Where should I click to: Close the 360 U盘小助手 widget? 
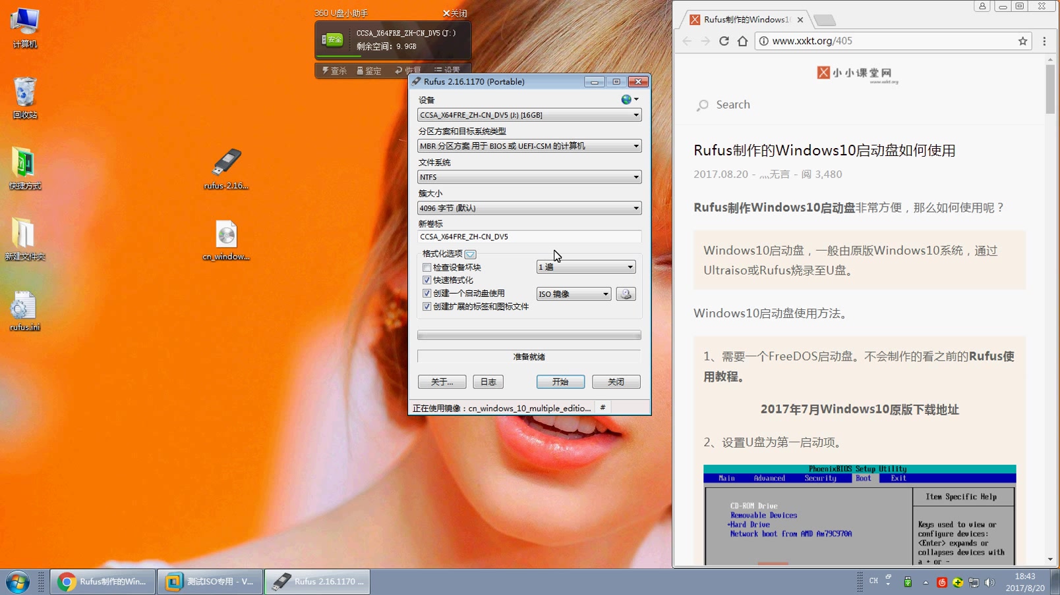tap(455, 13)
